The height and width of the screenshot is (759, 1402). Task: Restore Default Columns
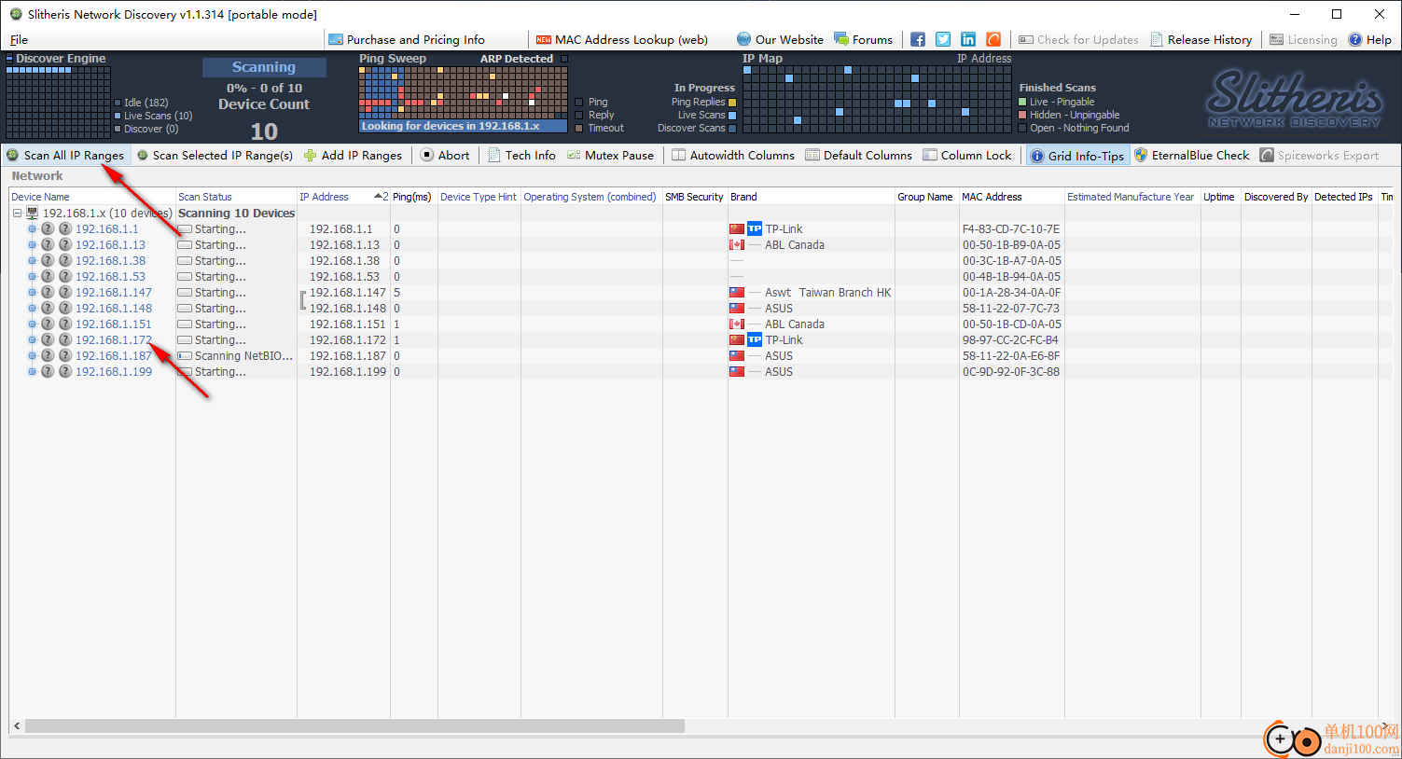point(859,156)
